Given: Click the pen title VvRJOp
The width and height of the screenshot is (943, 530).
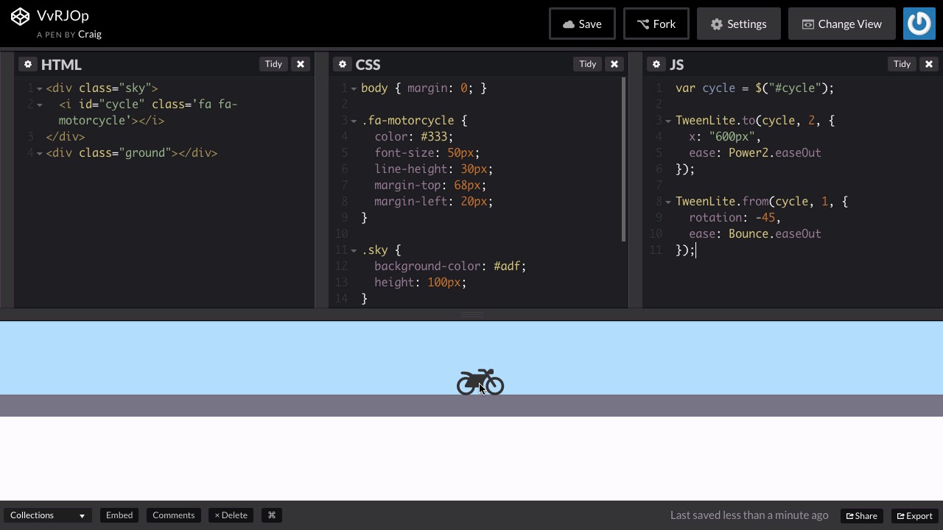Looking at the screenshot, I should (63, 15).
